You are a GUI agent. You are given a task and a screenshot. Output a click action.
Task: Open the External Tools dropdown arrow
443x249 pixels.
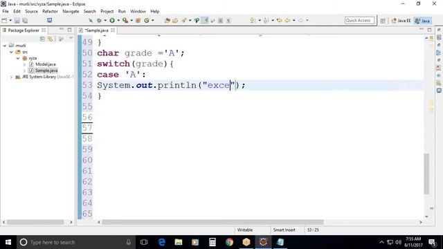click(x=132, y=20)
